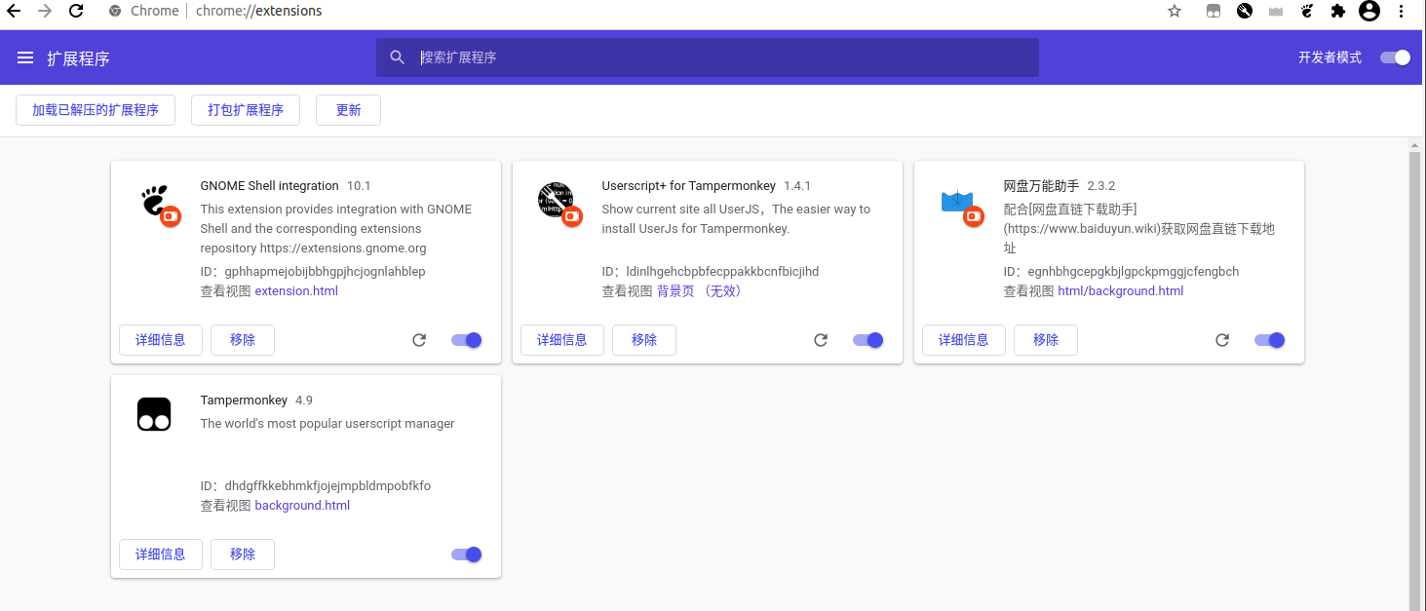Viewport: 1426px width, 611px height.
Task: Open 详细信息 for Tampermonkey
Action: pos(161,554)
